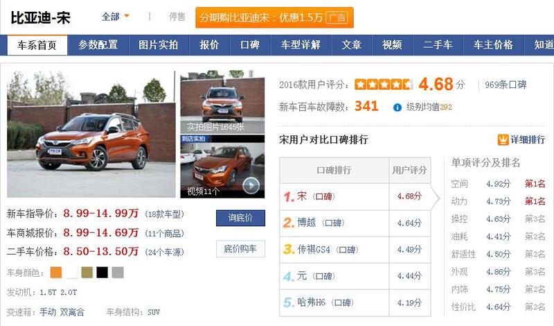The height and width of the screenshot is (326, 554).
Task: Click 元 in the ranking list
Action: click(302, 276)
